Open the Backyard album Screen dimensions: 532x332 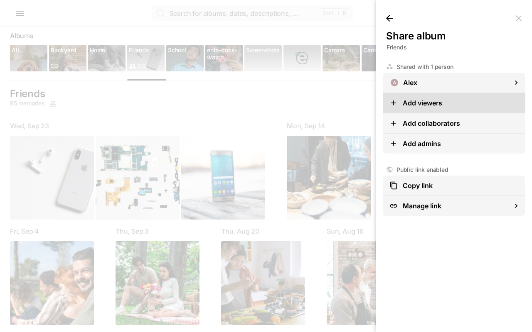pos(68,58)
